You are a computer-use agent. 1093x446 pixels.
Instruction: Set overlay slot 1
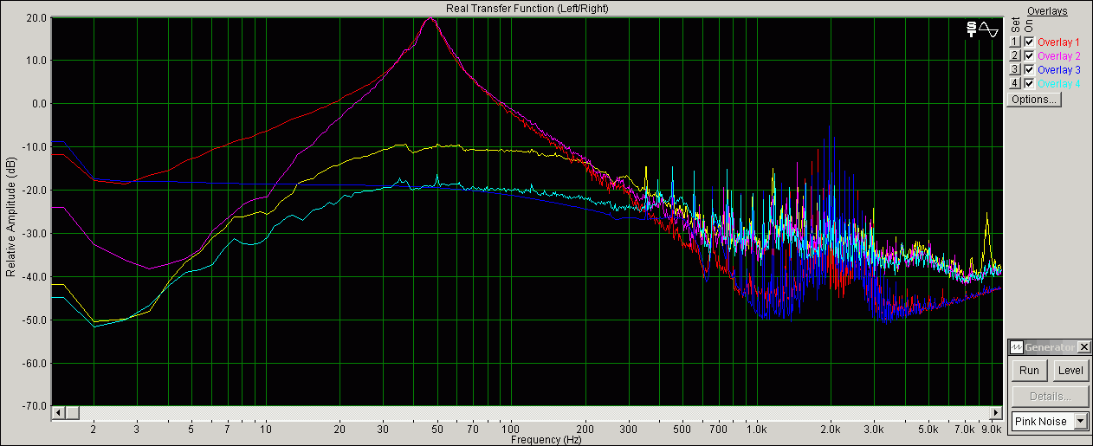pos(1015,42)
